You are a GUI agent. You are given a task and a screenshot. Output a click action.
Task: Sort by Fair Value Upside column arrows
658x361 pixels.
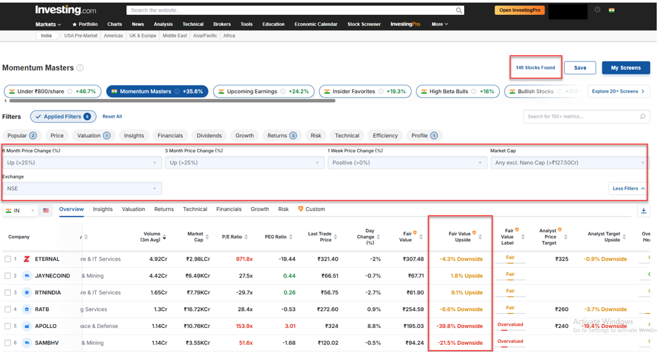point(480,237)
